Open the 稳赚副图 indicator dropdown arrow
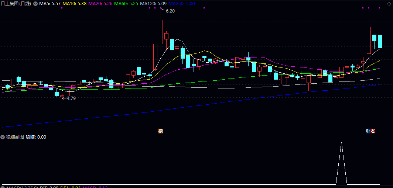The height and width of the screenshot is (188, 393). pos(3,137)
